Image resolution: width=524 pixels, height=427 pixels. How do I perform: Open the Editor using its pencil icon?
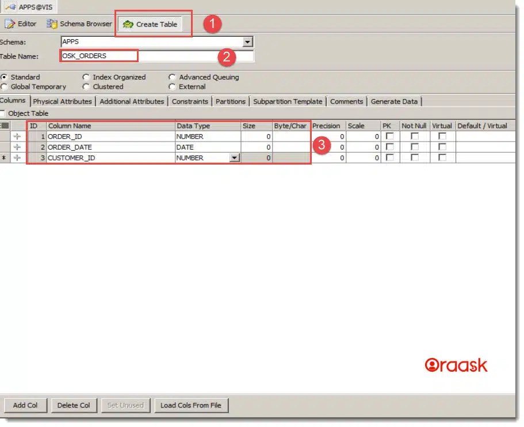(10, 24)
